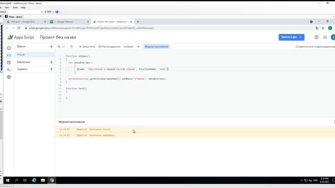The image size is (335, 188).
Task: Toggle the Журнал виконання log button
Action: pyautogui.click(x=157, y=46)
